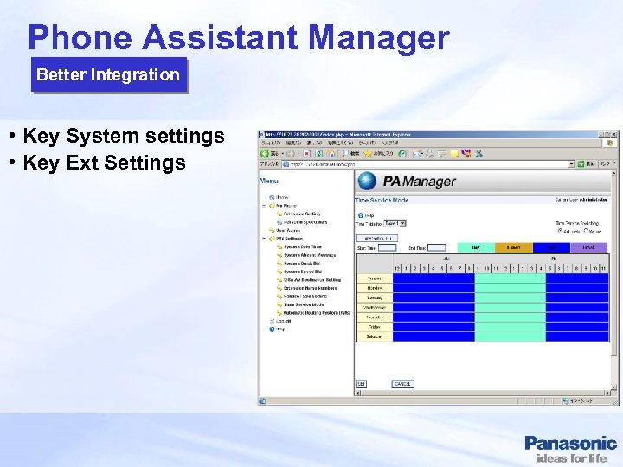This screenshot has width=623, height=467.
Task: Open the address bar dropdown arrow
Action: 571,164
